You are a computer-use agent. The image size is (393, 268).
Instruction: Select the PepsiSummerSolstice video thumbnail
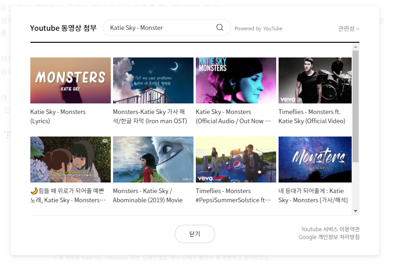(236, 160)
